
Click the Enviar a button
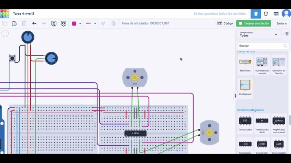[282, 23]
